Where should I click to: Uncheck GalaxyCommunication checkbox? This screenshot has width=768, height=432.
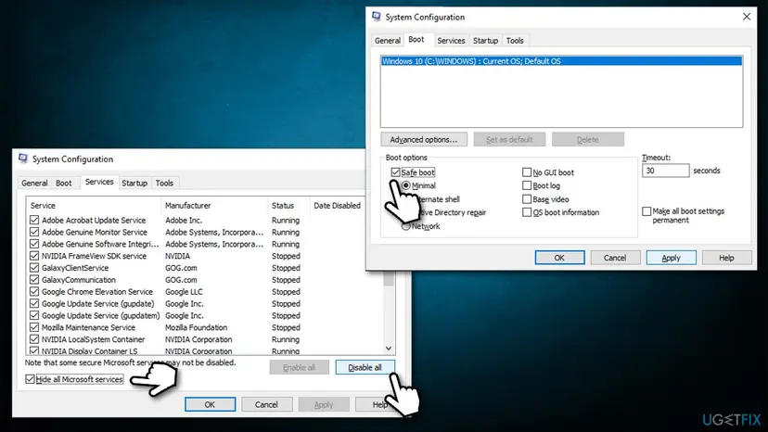[x=34, y=280]
